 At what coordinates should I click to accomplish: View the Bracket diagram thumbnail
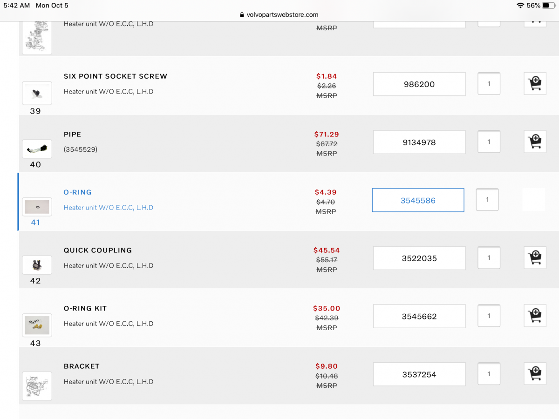tap(37, 386)
